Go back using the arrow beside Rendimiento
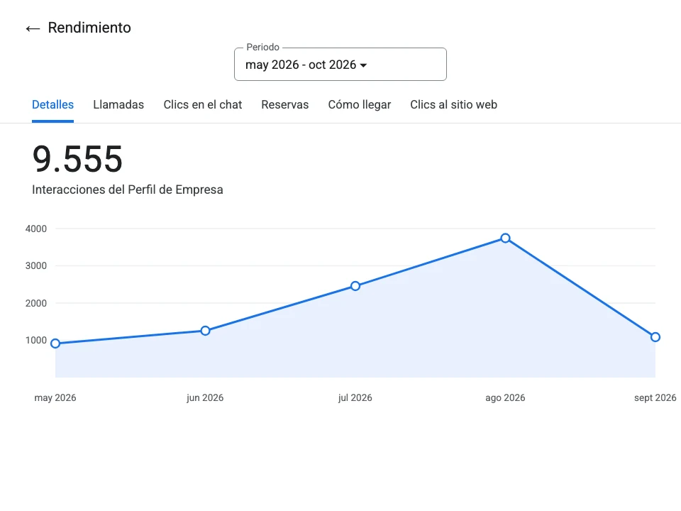Image resolution: width=681 pixels, height=511 pixels. (x=33, y=28)
